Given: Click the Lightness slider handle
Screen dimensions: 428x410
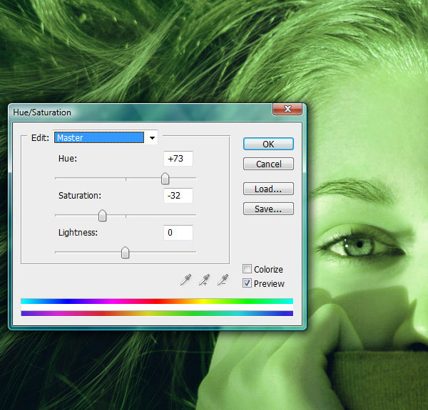Looking at the screenshot, I should tap(126, 253).
